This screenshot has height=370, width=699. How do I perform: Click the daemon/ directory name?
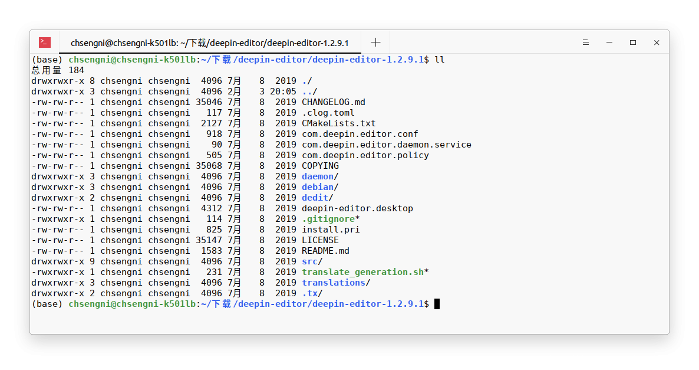(320, 177)
